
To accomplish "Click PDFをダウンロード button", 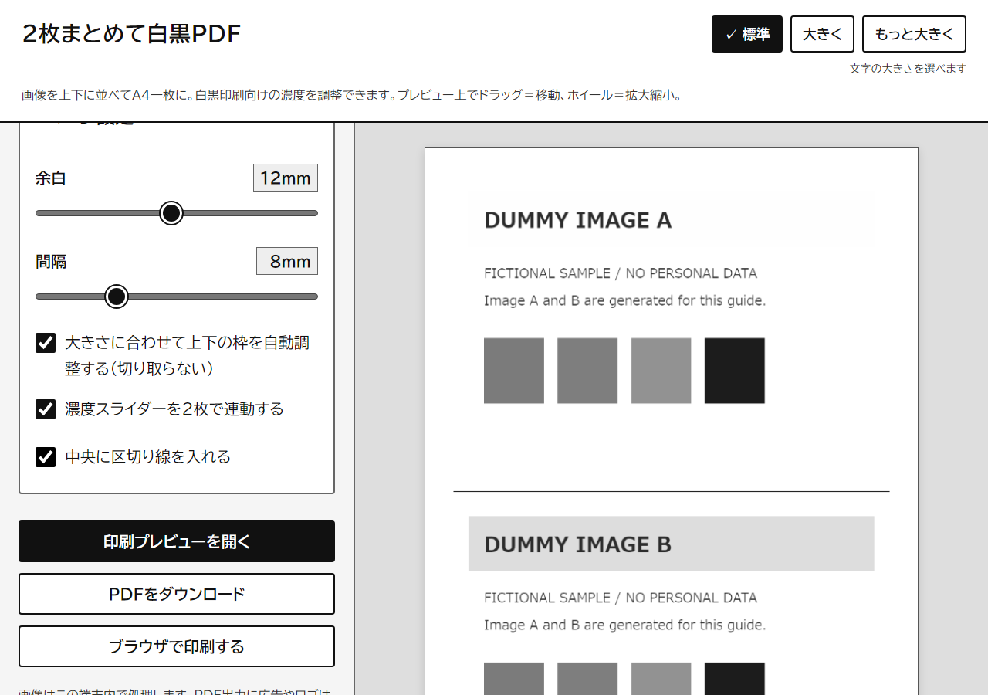I will 177,594.
